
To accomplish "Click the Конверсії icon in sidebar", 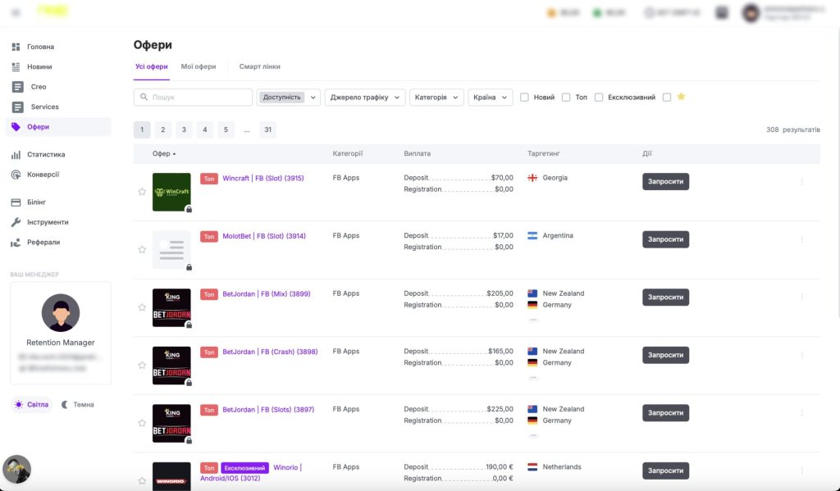I will (x=16, y=175).
